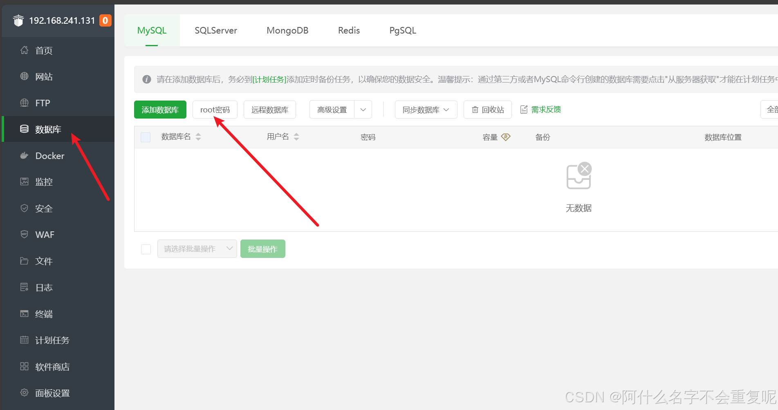Click the database stack icon next to 数据库

pyautogui.click(x=25, y=129)
